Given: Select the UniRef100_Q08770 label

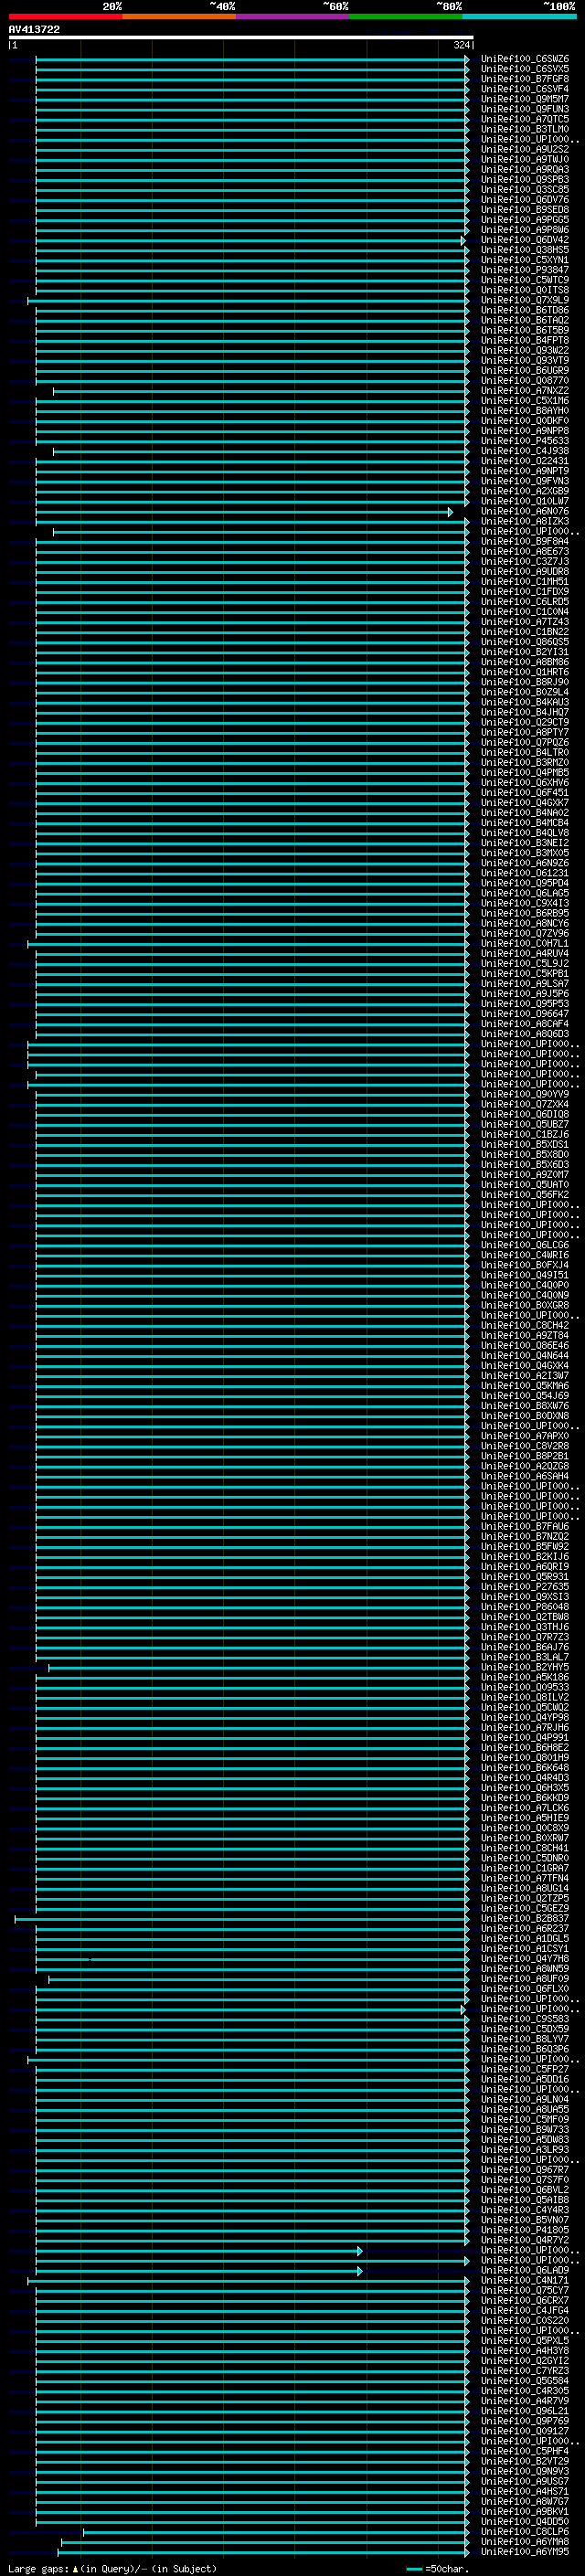Looking at the screenshot, I should 525,380.
